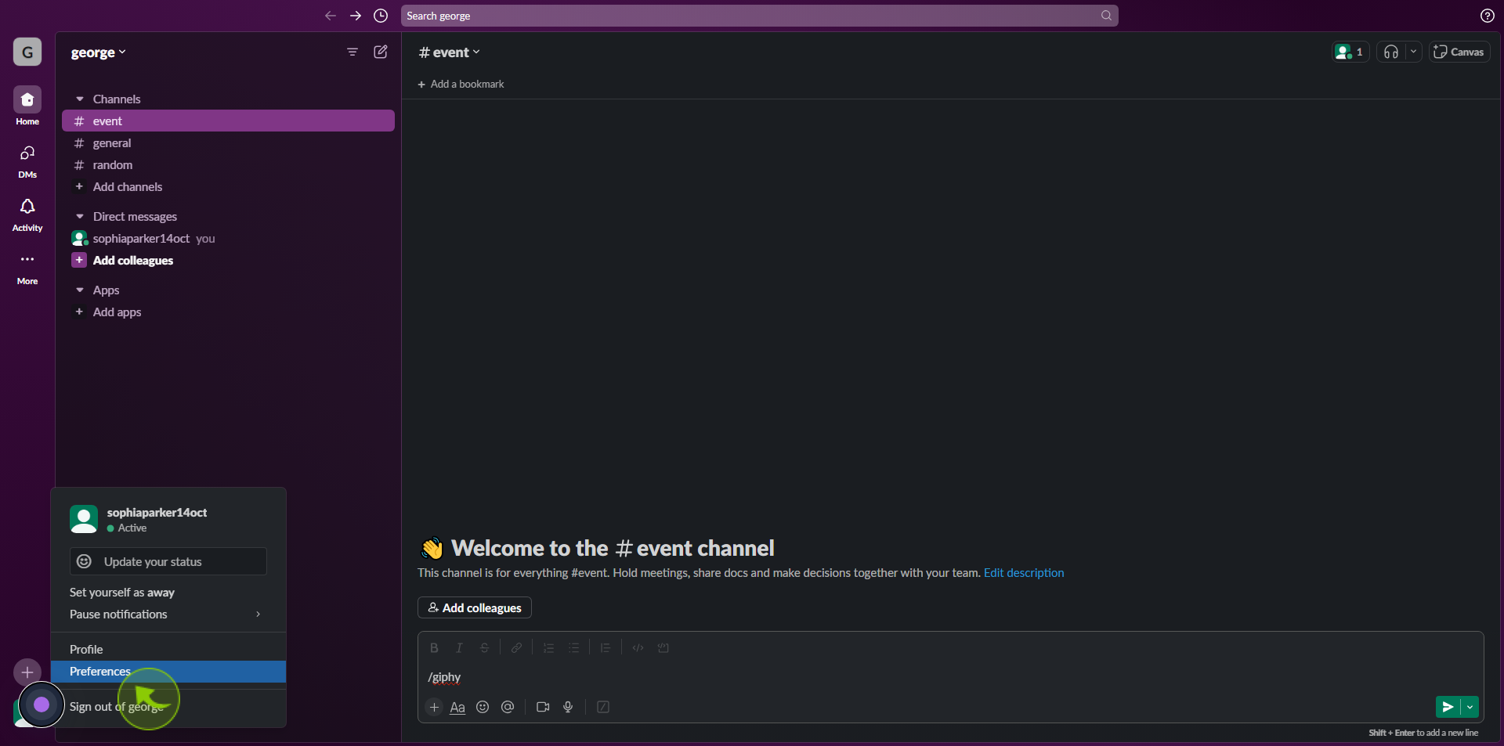Toggle blockquote formatting
The width and height of the screenshot is (1504, 746).
(606, 648)
